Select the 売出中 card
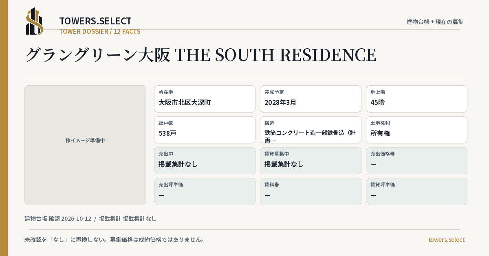Image resolution: width=489 pixels, height=256 pixels. coord(205,161)
